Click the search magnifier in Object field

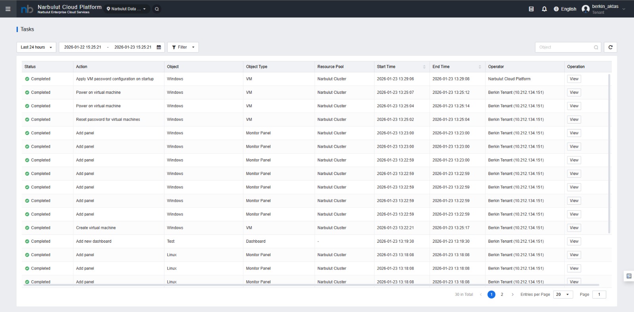click(x=596, y=48)
